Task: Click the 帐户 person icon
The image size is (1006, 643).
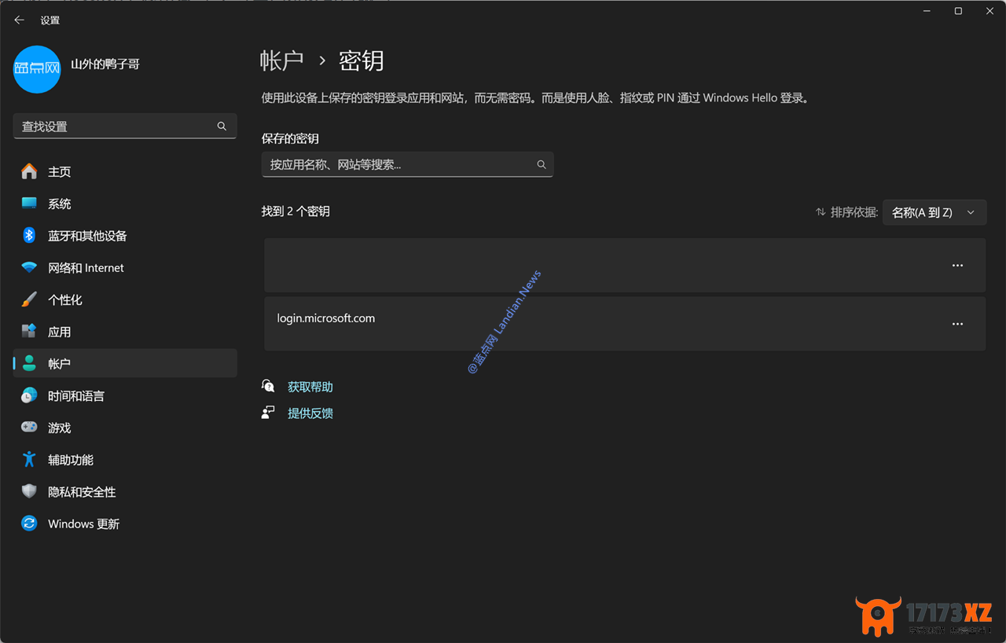Action: click(29, 363)
